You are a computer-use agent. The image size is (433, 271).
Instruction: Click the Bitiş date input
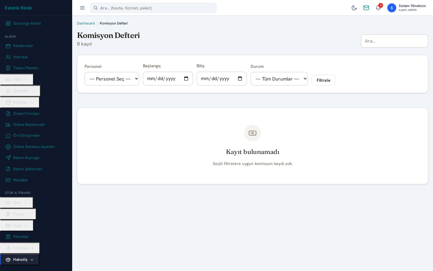221,79
